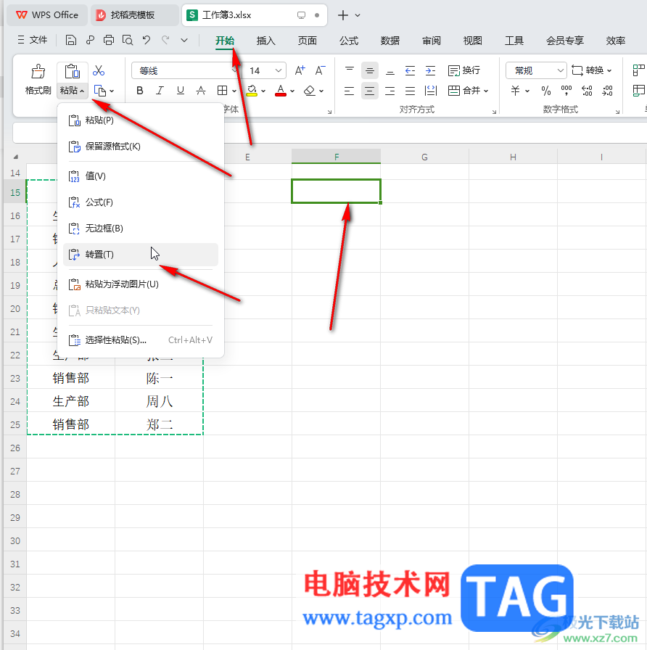Collapse the Paste (粘贴) dropdown button
This screenshot has width=647, height=650.
(72, 91)
